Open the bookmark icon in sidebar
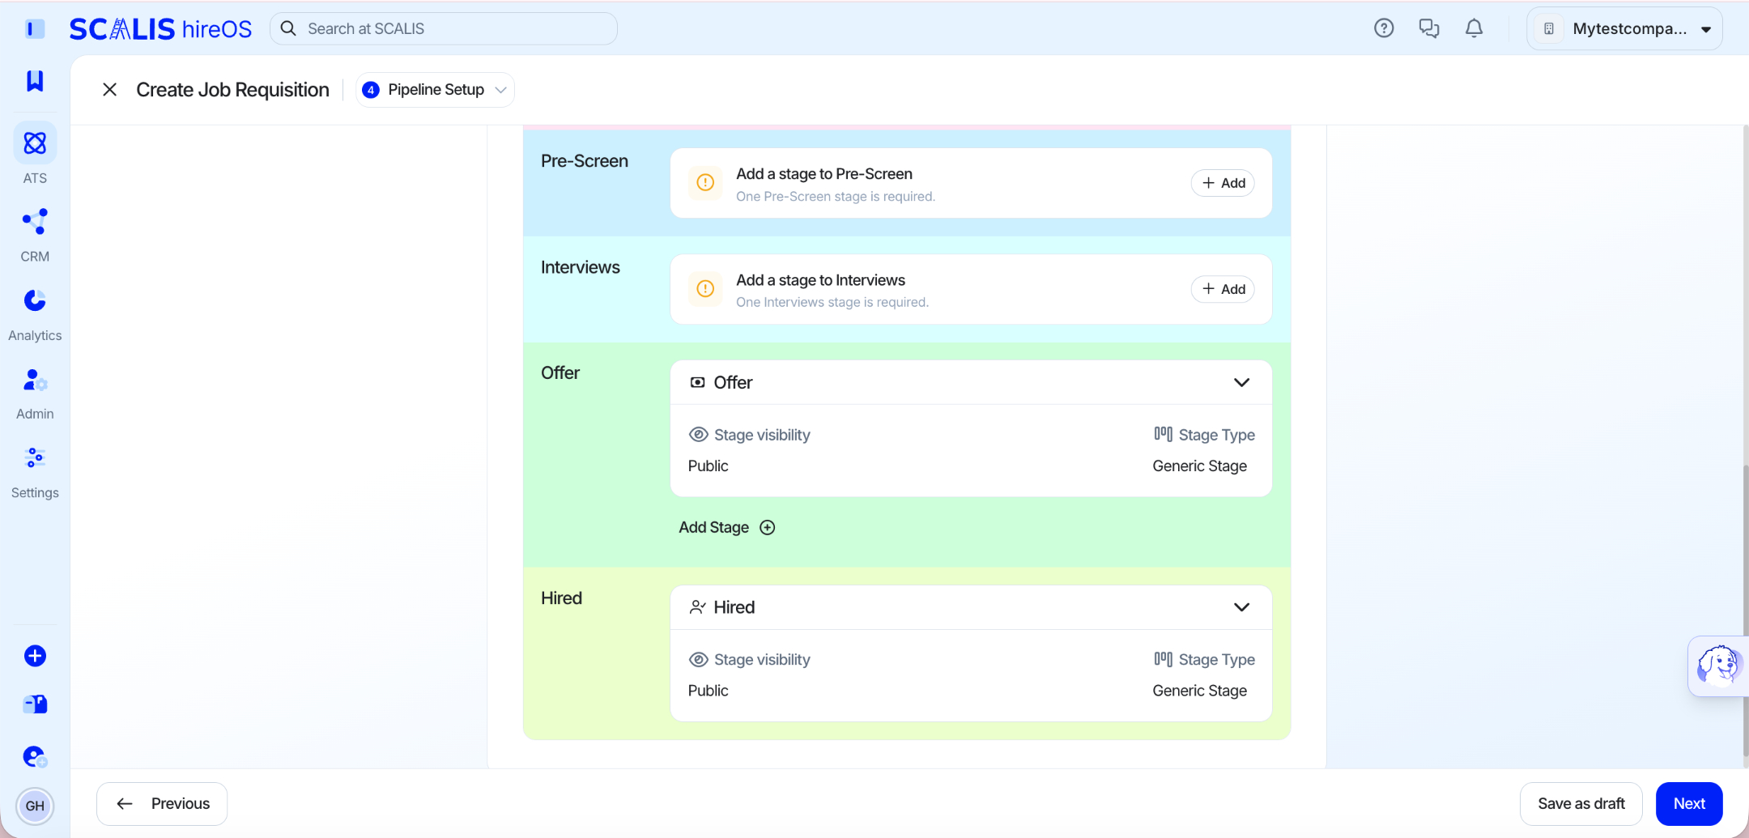Viewport: 1749px width, 838px height. pos(35,80)
